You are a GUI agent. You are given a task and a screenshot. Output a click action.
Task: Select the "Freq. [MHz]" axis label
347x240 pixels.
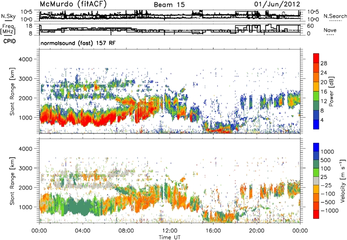[8, 29]
